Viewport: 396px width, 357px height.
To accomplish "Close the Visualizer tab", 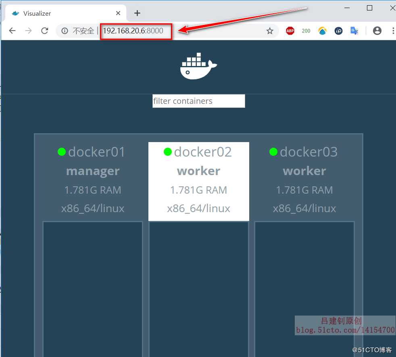I will [x=118, y=13].
